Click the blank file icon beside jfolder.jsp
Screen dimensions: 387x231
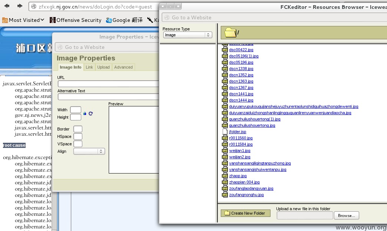point(225,132)
